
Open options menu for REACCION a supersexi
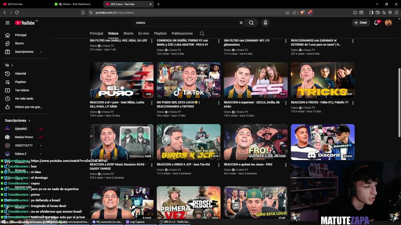pos(286,103)
